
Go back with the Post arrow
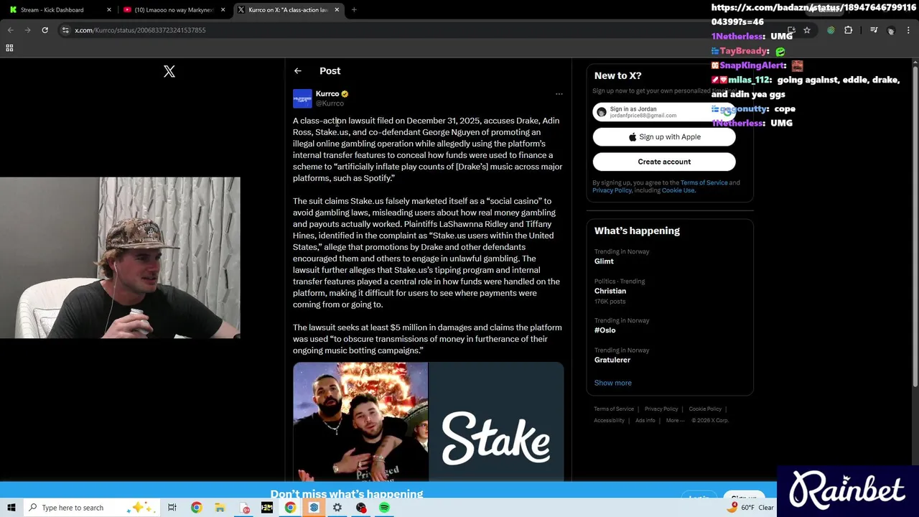pos(297,70)
